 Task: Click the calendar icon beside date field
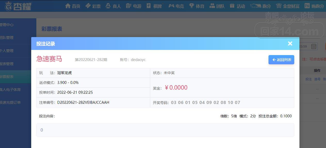tap(314, 46)
